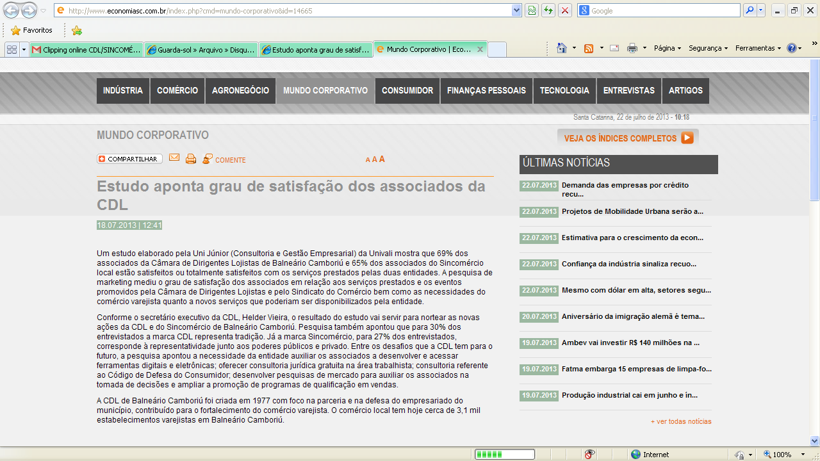Open the ARTIGOS section
Image resolution: width=820 pixels, height=461 pixels.
[x=685, y=91]
